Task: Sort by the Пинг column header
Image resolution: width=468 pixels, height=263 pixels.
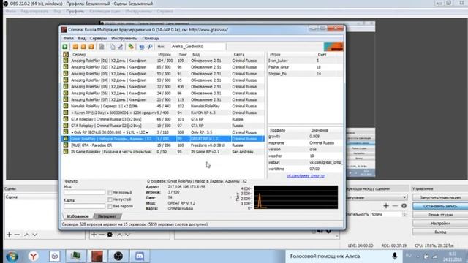Action: (183, 55)
